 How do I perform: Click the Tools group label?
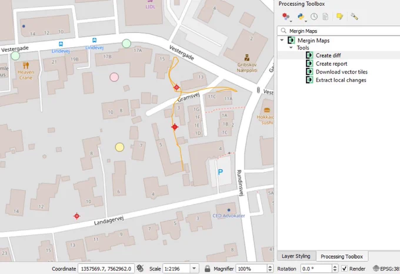(x=303, y=48)
